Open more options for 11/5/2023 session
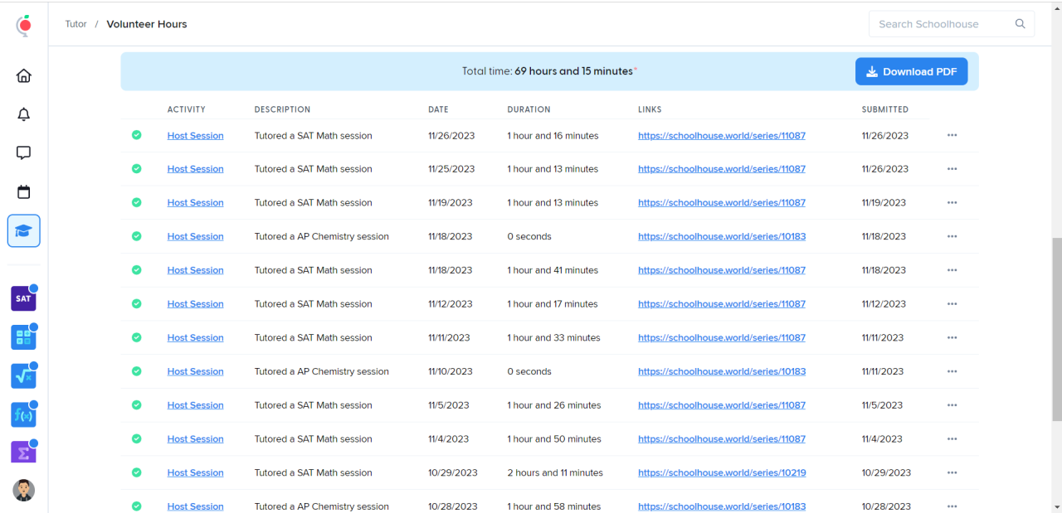 point(952,405)
